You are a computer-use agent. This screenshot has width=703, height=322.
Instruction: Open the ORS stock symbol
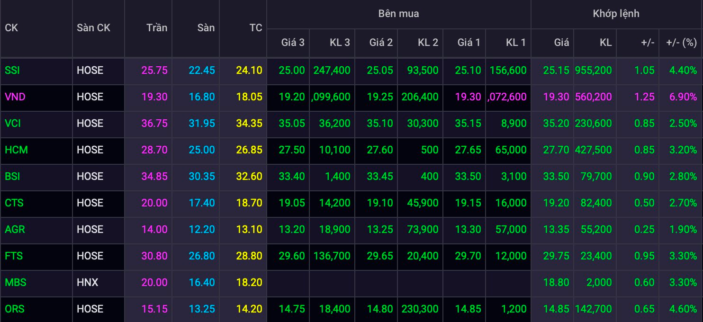14,309
